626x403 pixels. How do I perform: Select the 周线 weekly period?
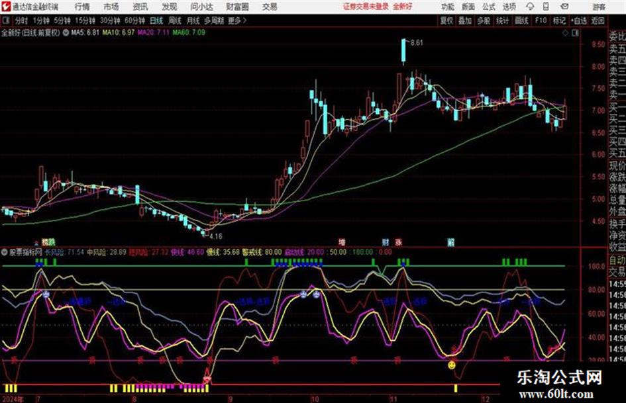point(175,21)
